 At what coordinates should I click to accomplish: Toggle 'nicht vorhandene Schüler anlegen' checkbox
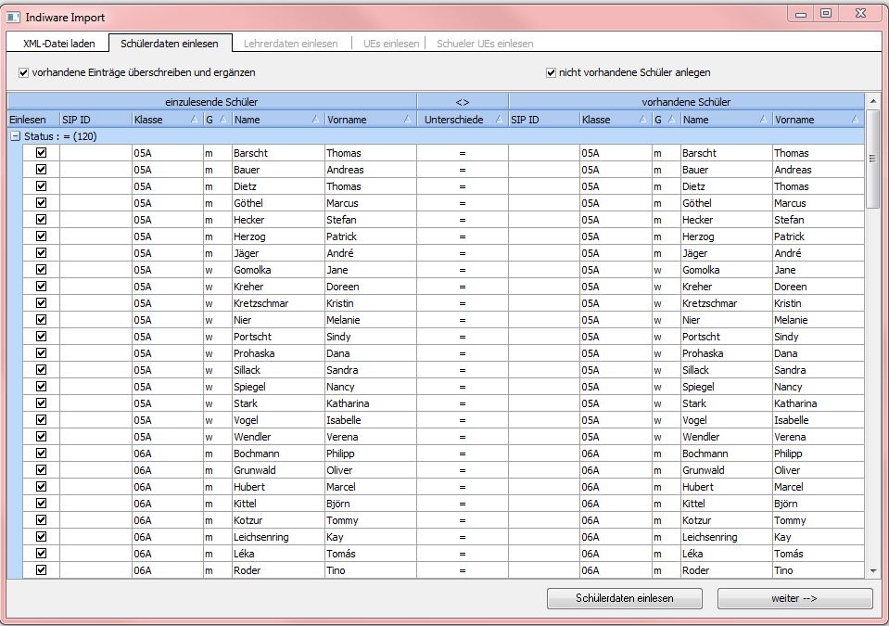point(551,72)
